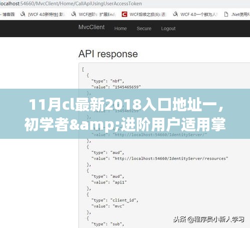
Task: Open the Secure page from the navbar
Action: pyautogui.click(x=144, y=29)
